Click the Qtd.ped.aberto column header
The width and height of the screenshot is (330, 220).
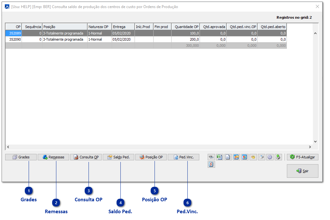pyautogui.click(x=272, y=27)
